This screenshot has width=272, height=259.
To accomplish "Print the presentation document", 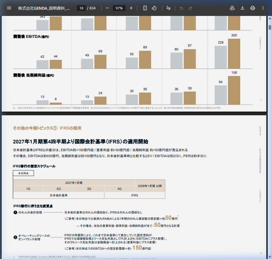I will pyautogui.click(x=252, y=8).
